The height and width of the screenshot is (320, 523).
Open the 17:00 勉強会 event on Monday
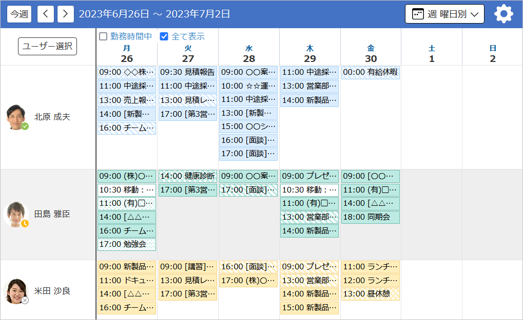pos(126,244)
